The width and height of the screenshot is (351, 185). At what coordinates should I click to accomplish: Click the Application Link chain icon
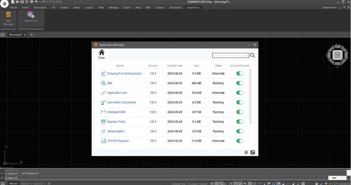[103, 93]
